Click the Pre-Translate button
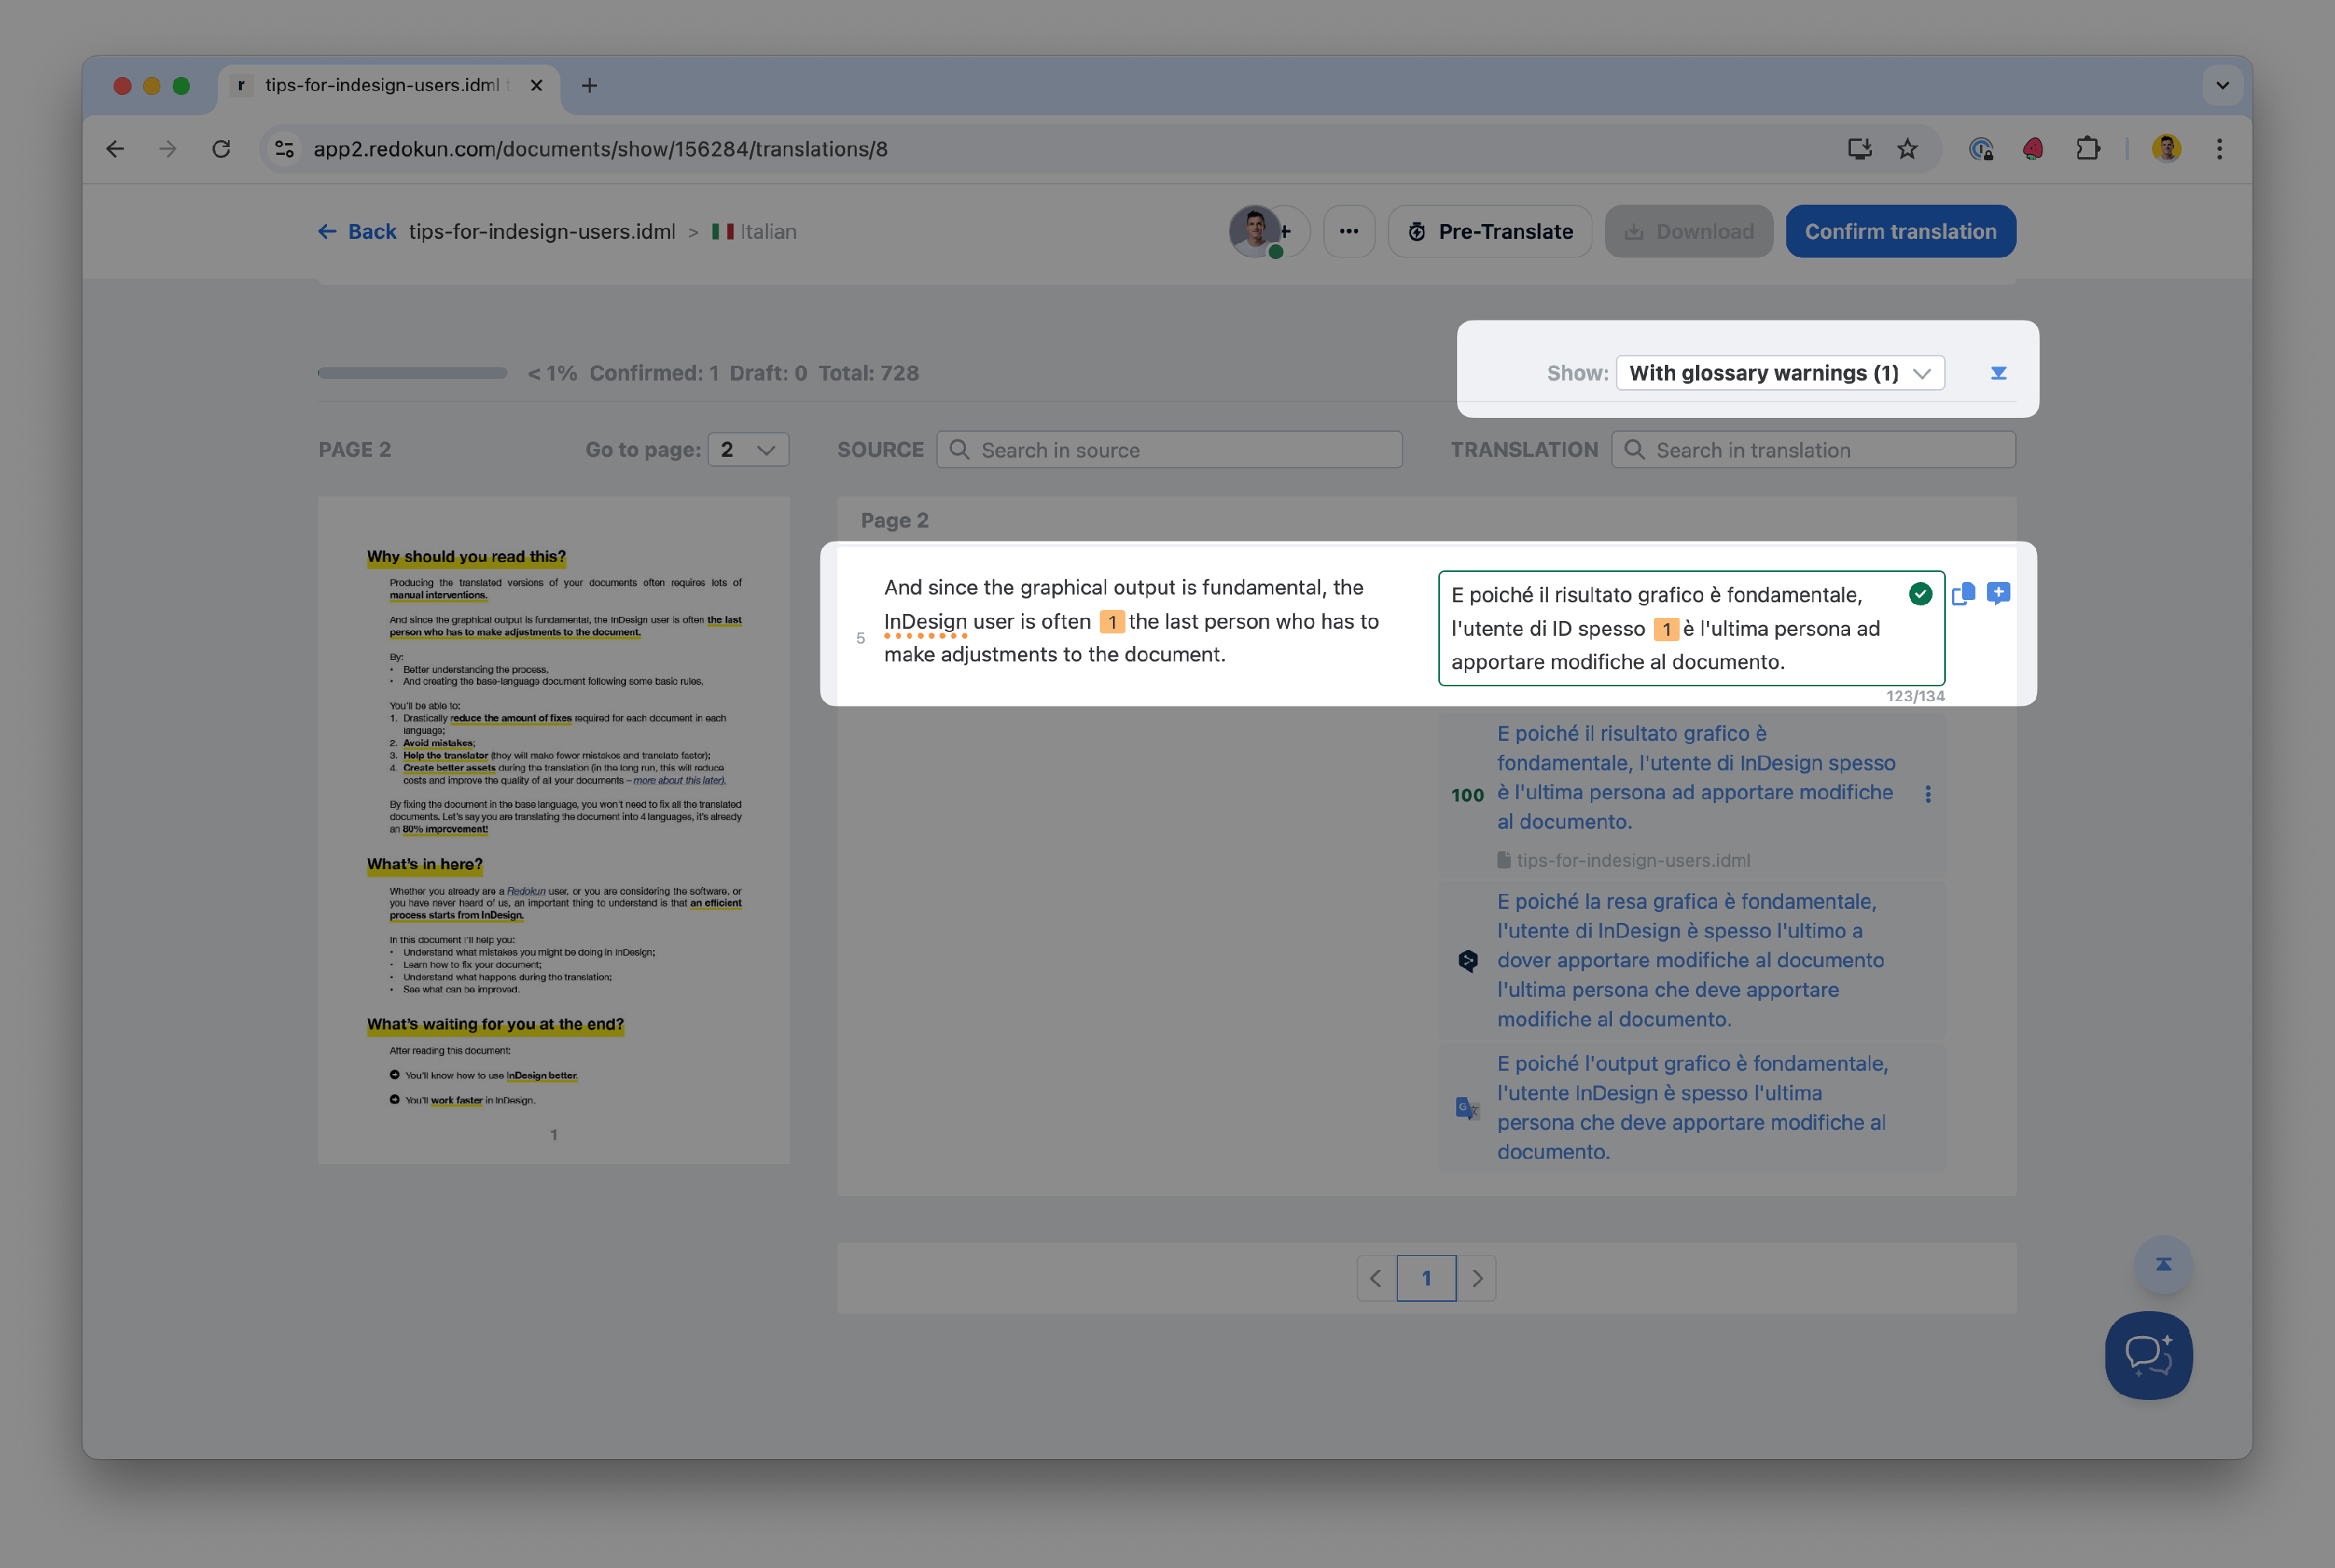This screenshot has width=2335, height=1568. point(1489,231)
